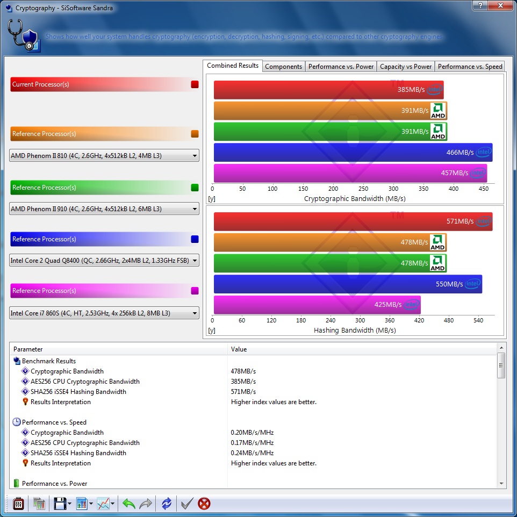This screenshot has width=517, height=517.
Task: Open the Performance vs. Speed tab
Action: click(470, 66)
